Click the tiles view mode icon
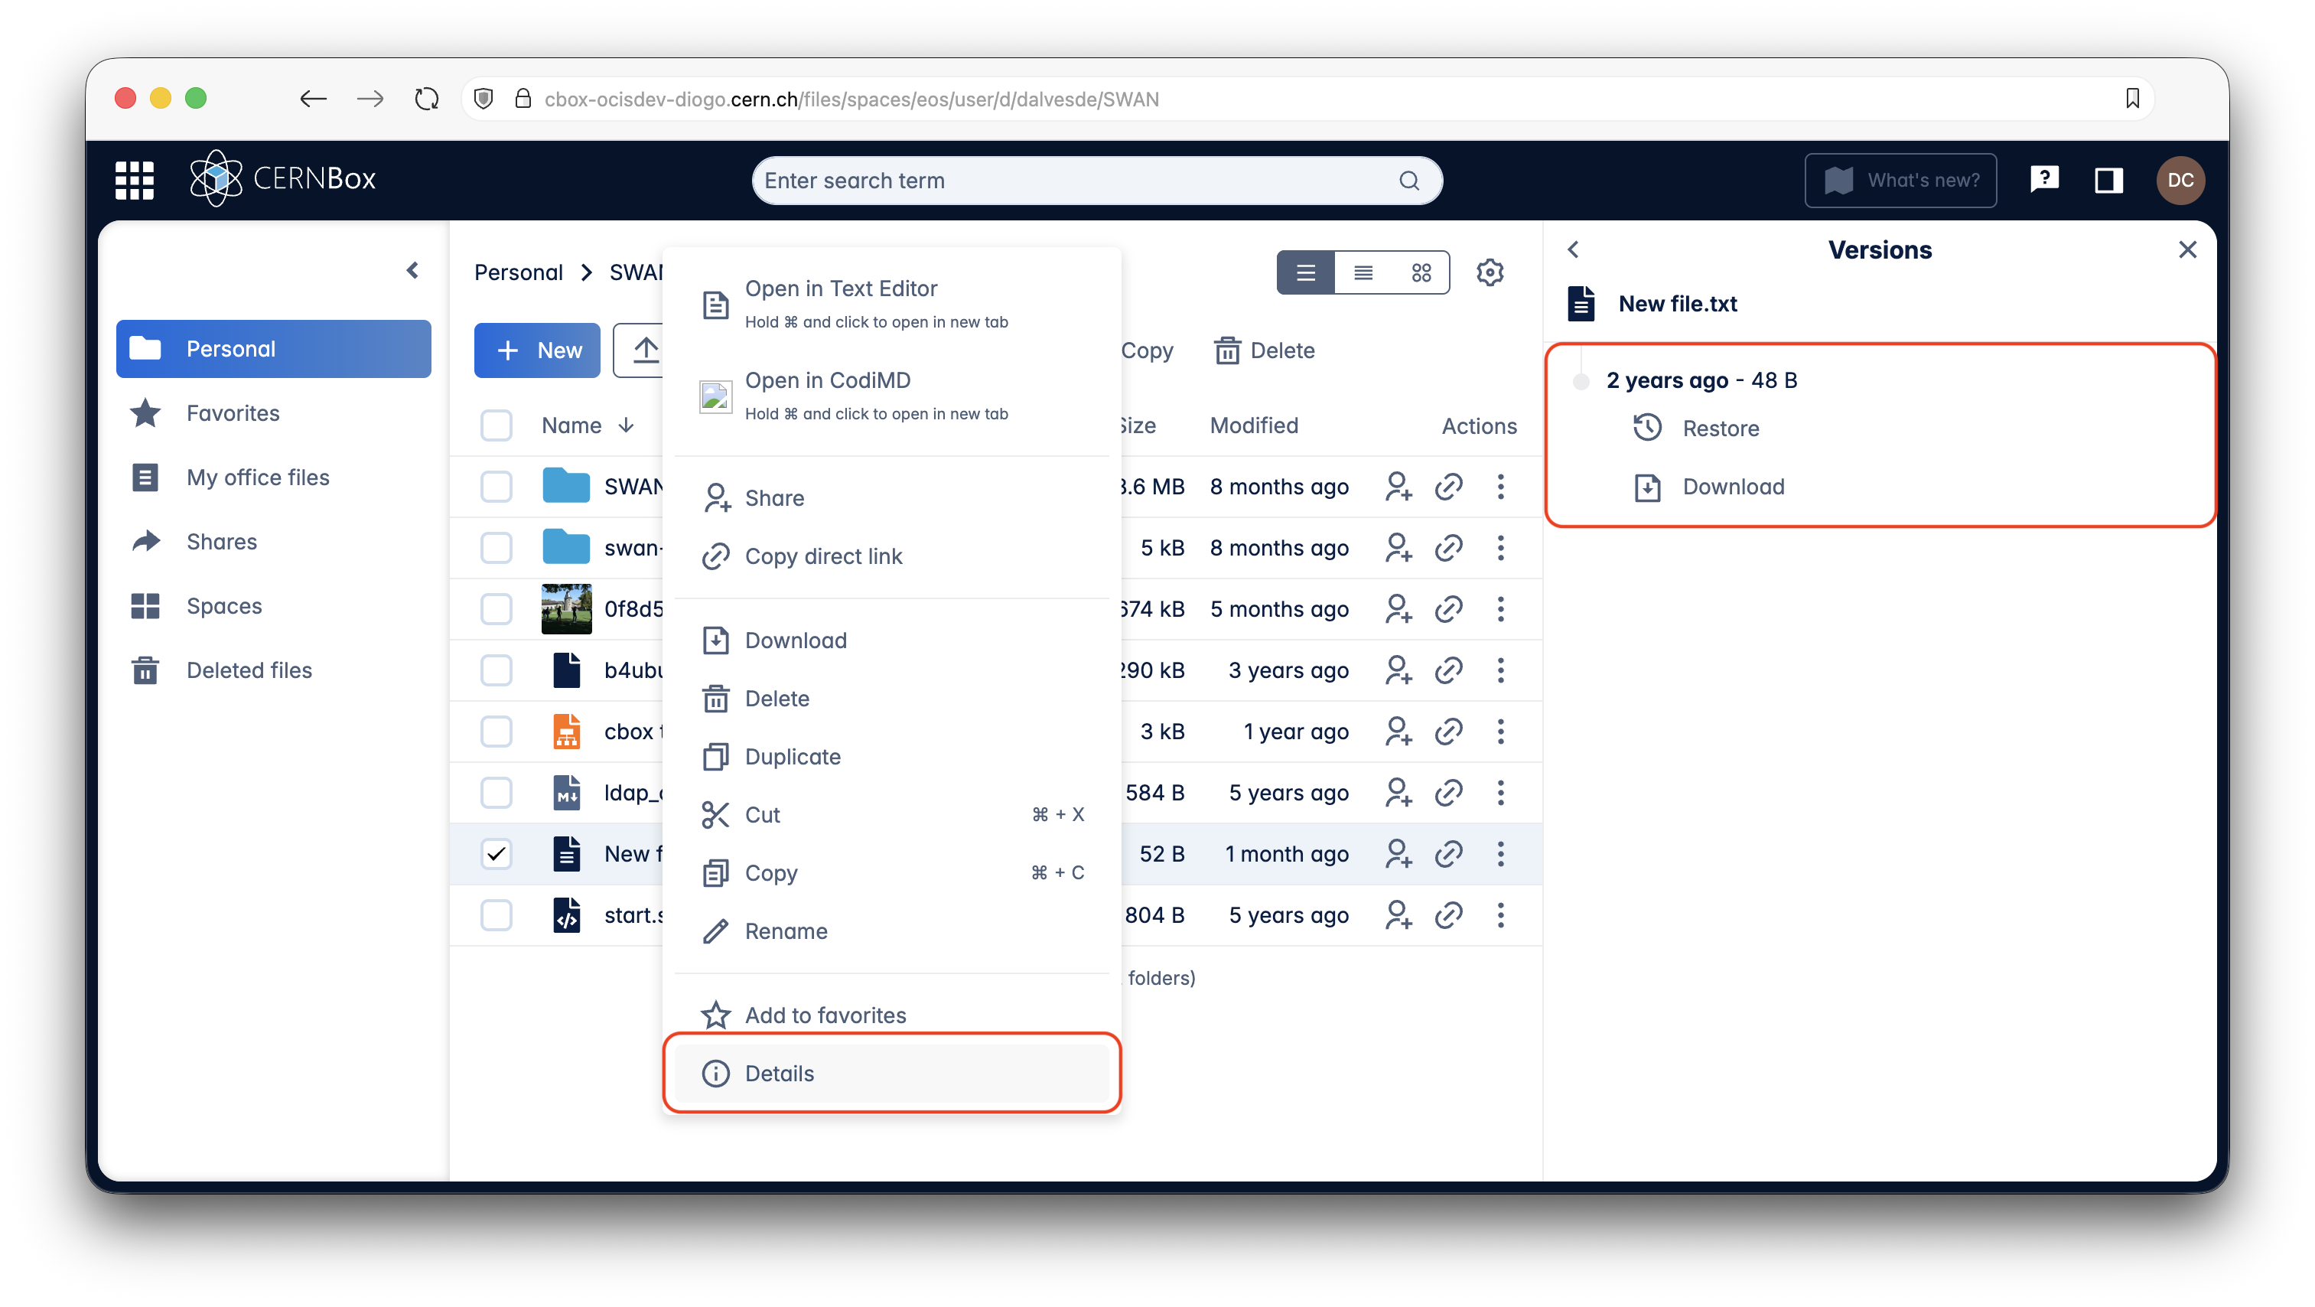2315x1307 pixels. [1421, 272]
